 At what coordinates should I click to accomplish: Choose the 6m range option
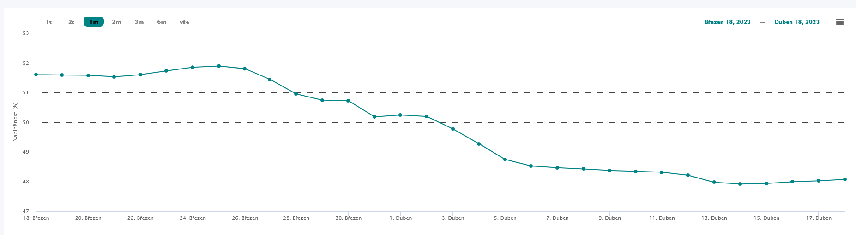[x=162, y=22]
